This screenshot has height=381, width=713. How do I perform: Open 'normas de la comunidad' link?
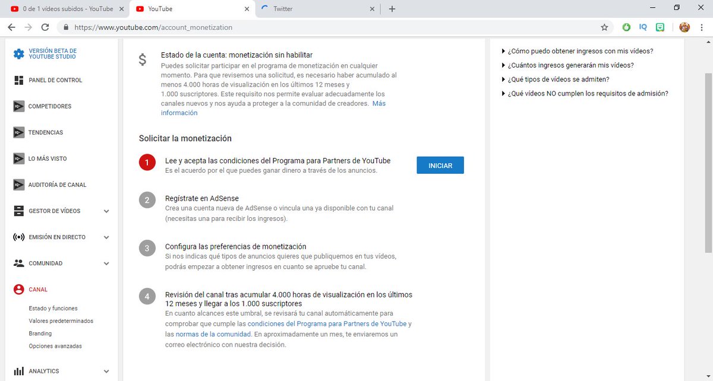click(214, 334)
